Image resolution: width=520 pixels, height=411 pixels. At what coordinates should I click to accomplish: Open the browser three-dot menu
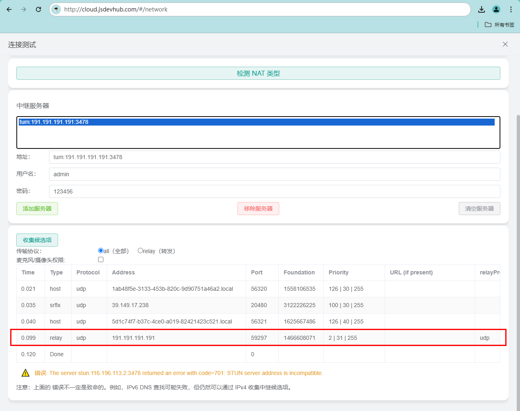tap(511, 9)
